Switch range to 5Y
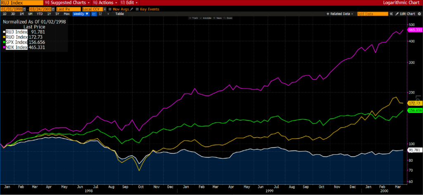423x195 pixels. pyautogui.click(x=57, y=14)
